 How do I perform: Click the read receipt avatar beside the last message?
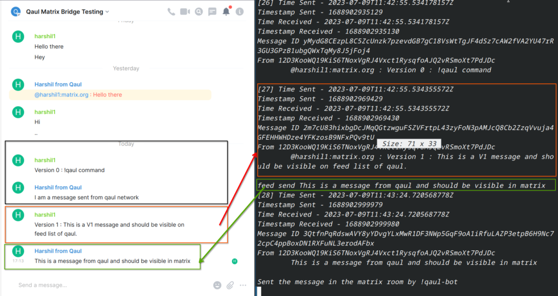point(234,261)
